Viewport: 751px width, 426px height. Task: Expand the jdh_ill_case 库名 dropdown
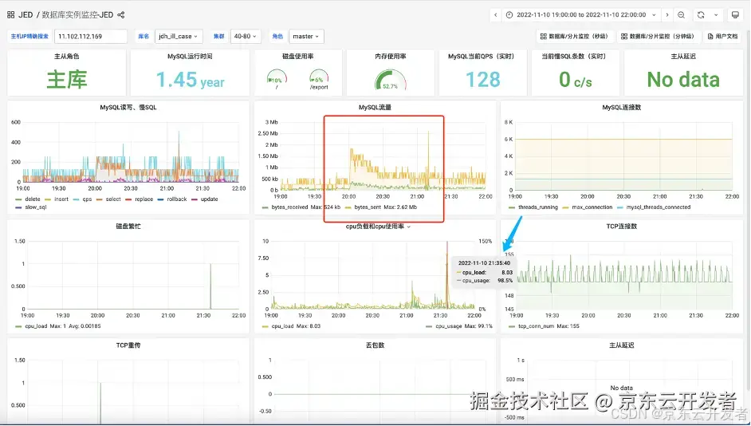[179, 37]
